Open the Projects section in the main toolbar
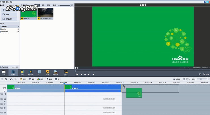The height and width of the screenshot is (115, 210). (x=4, y=73)
